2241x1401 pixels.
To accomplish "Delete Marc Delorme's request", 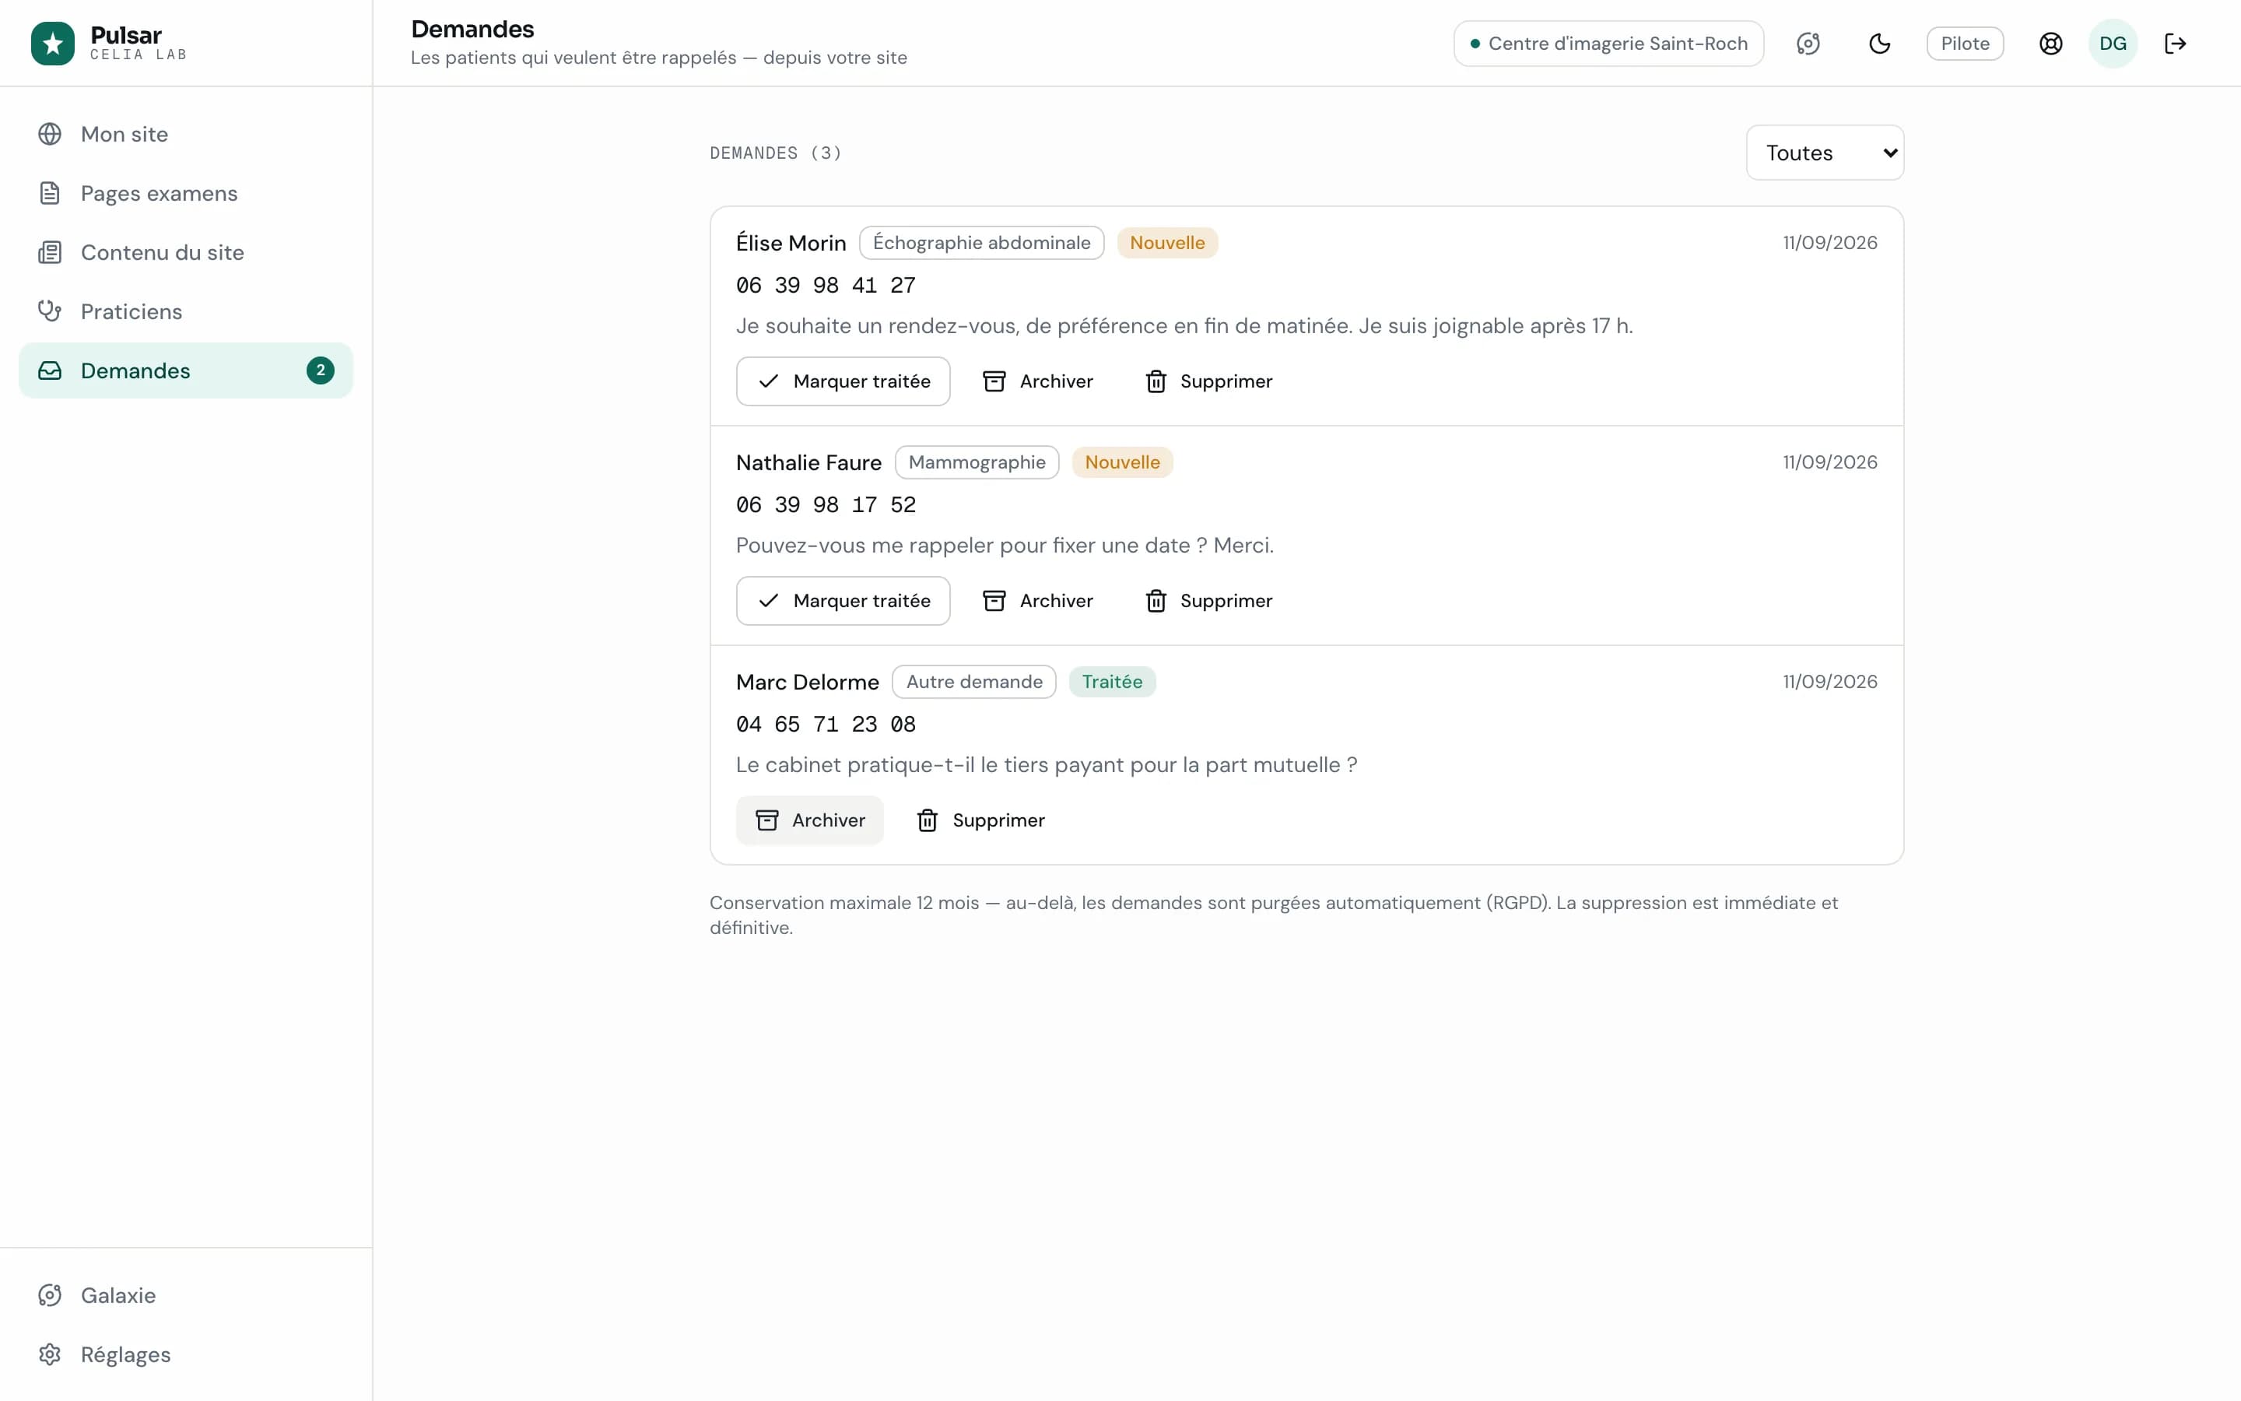I will [x=980, y=821].
